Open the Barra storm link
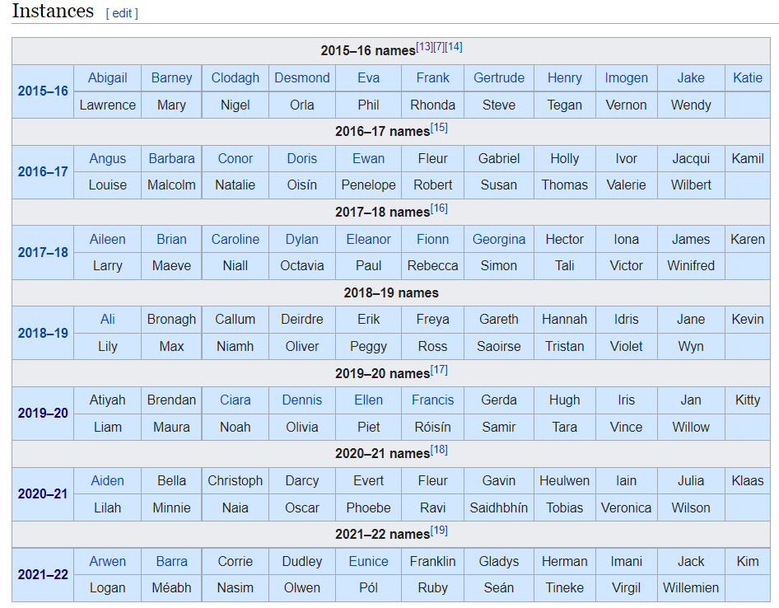The height and width of the screenshot is (608, 779). (x=171, y=562)
